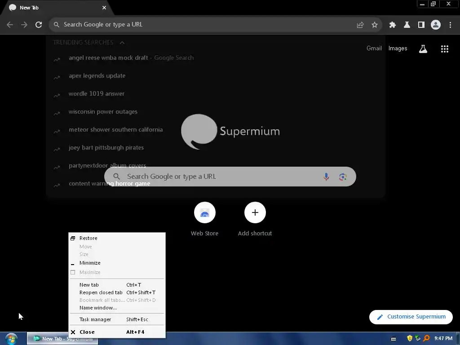Select suggestion 'joey bart pittsburgh pirates'
Screen dimensions: 460x345
(x=215, y=147)
